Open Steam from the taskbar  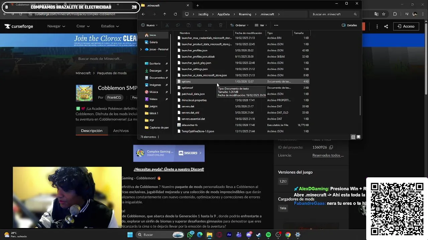pyautogui.click(x=258, y=235)
